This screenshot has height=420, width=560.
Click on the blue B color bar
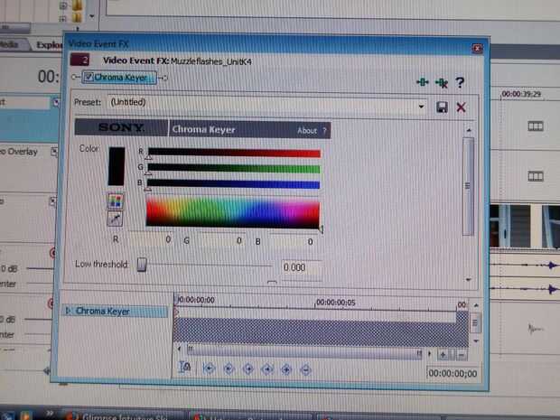click(234, 183)
